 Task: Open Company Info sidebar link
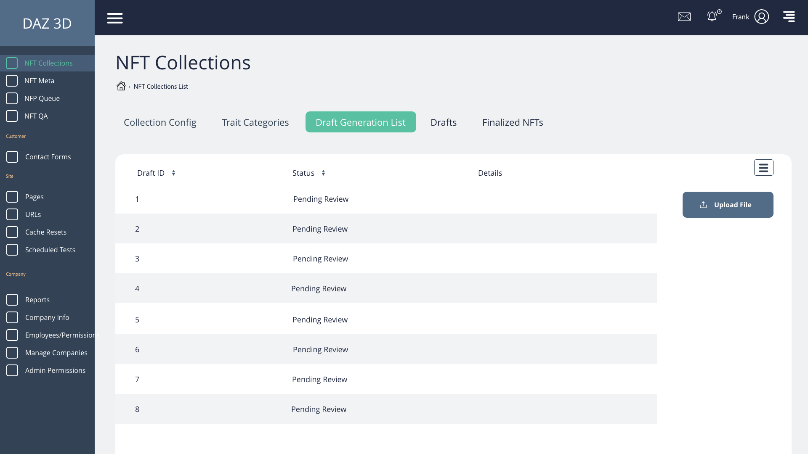coord(47,317)
